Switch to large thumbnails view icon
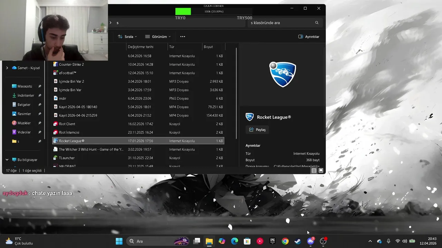This screenshot has width=442, height=248. click(321, 170)
